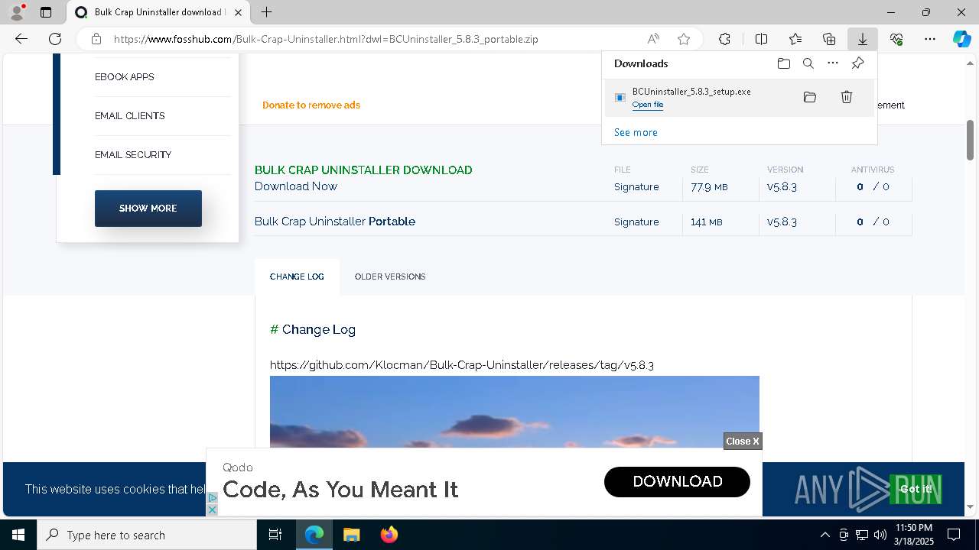
Task: Select the Bulk Crap Uninstaller browser tab
Action: [x=159, y=12]
